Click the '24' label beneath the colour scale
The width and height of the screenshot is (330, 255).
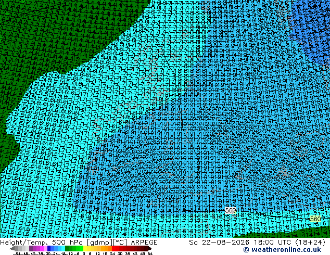click(x=112, y=253)
